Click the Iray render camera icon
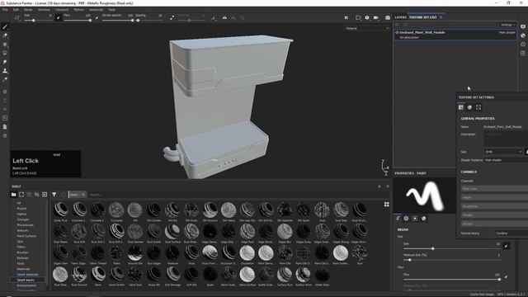 coord(388,17)
